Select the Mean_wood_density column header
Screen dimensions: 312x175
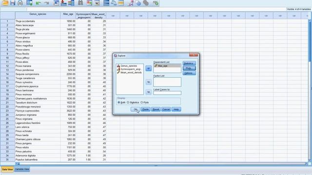click(98, 16)
